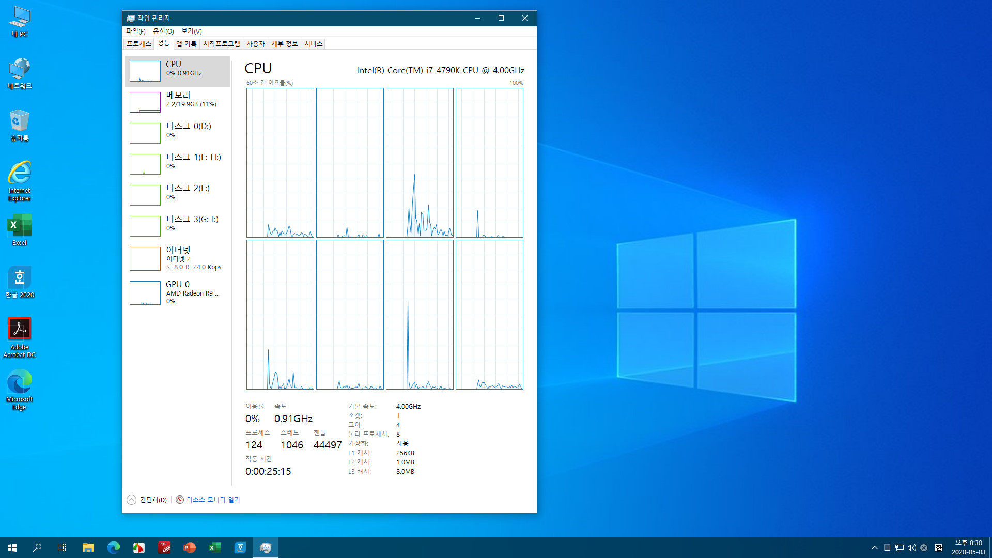This screenshot has height=558, width=992.
Task: Open the 옵션(O) menu
Action: [x=163, y=31]
